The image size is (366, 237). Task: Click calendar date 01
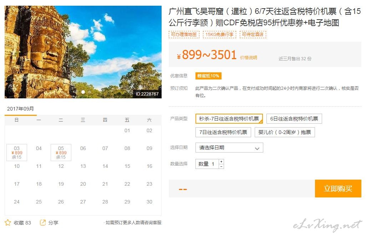pyautogui.click(x=127, y=131)
